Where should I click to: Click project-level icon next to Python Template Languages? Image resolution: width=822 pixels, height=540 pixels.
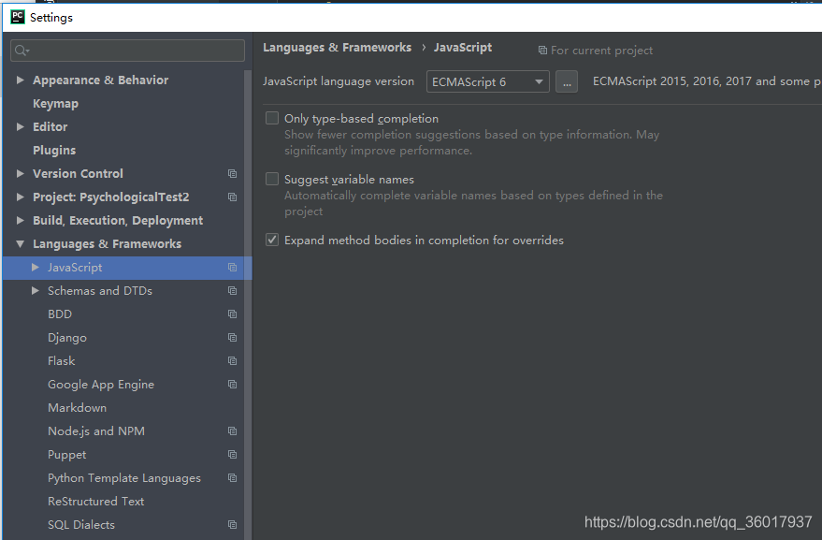(232, 478)
